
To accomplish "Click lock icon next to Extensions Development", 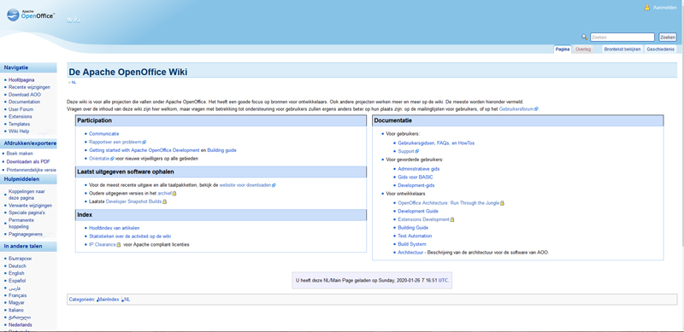I will (452, 219).
